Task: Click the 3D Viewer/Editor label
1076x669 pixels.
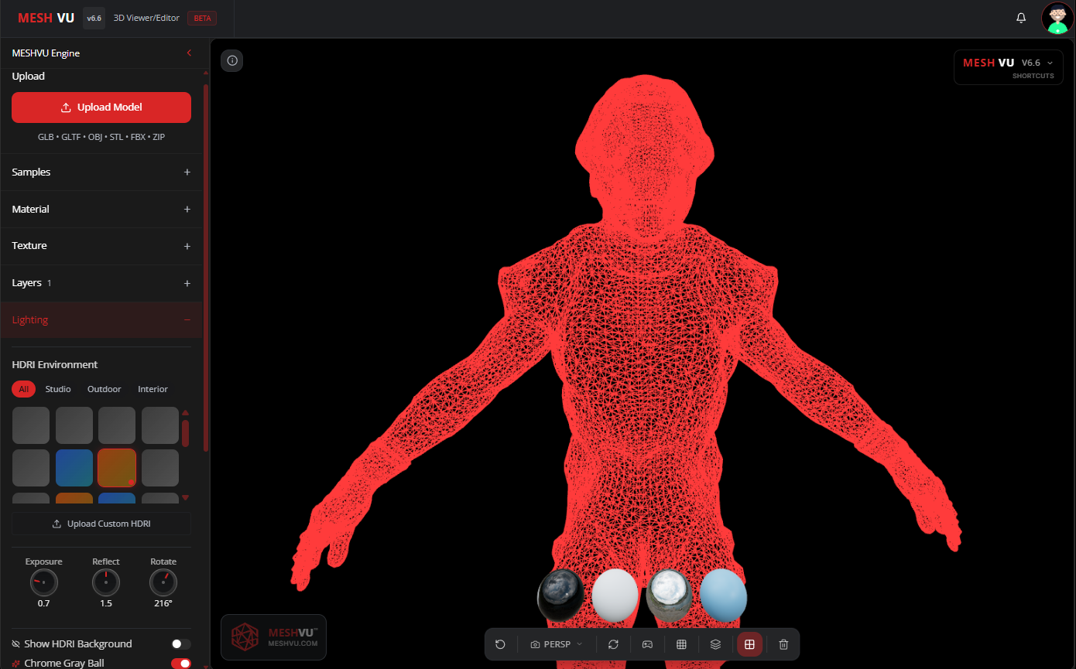Action: pos(146,18)
